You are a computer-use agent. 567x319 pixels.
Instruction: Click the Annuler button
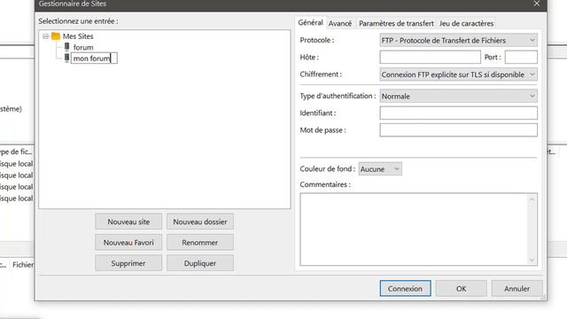click(517, 289)
